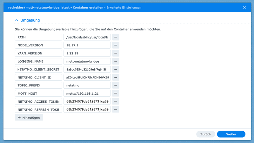Delete NETATMO_REFRESH_TOKEN row minus icon
Viewport: 254px width, 143px height.
[116, 109]
